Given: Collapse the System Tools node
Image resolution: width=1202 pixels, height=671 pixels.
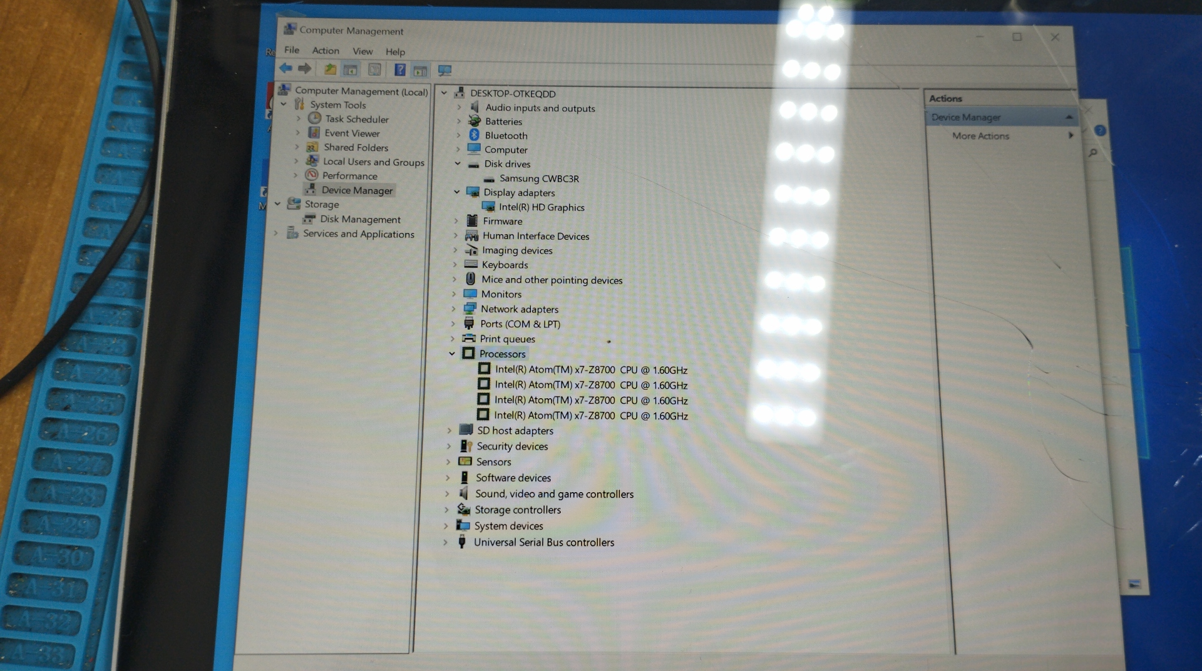Looking at the screenshot, I should (x=285, y=105).
